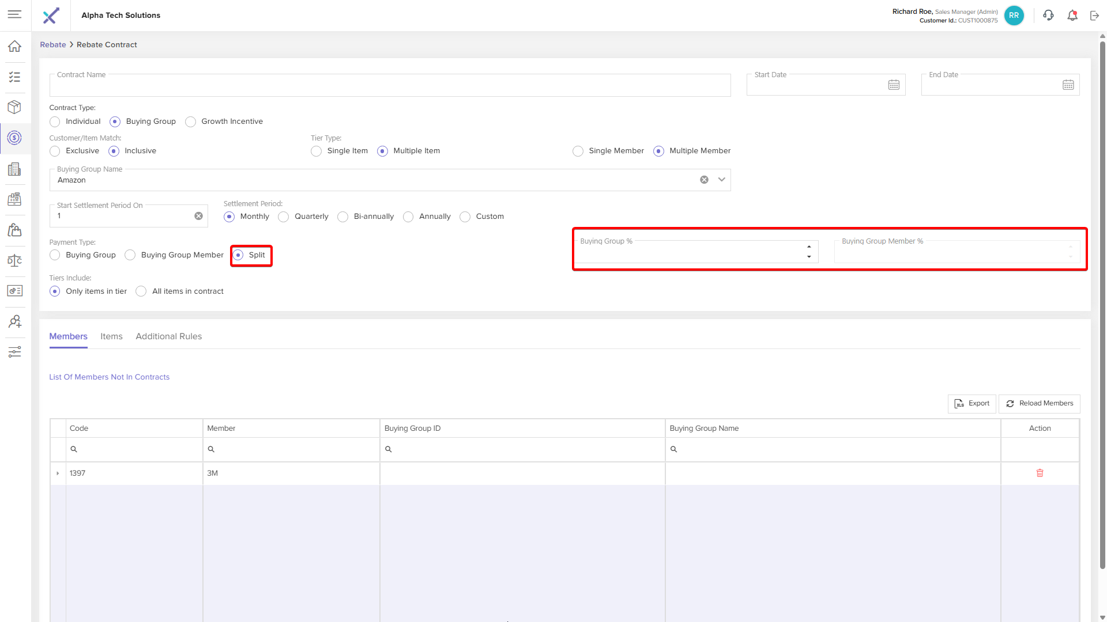Switch to the Items tab
This screenshot has height=622, width=1107.
click(111, 336)
